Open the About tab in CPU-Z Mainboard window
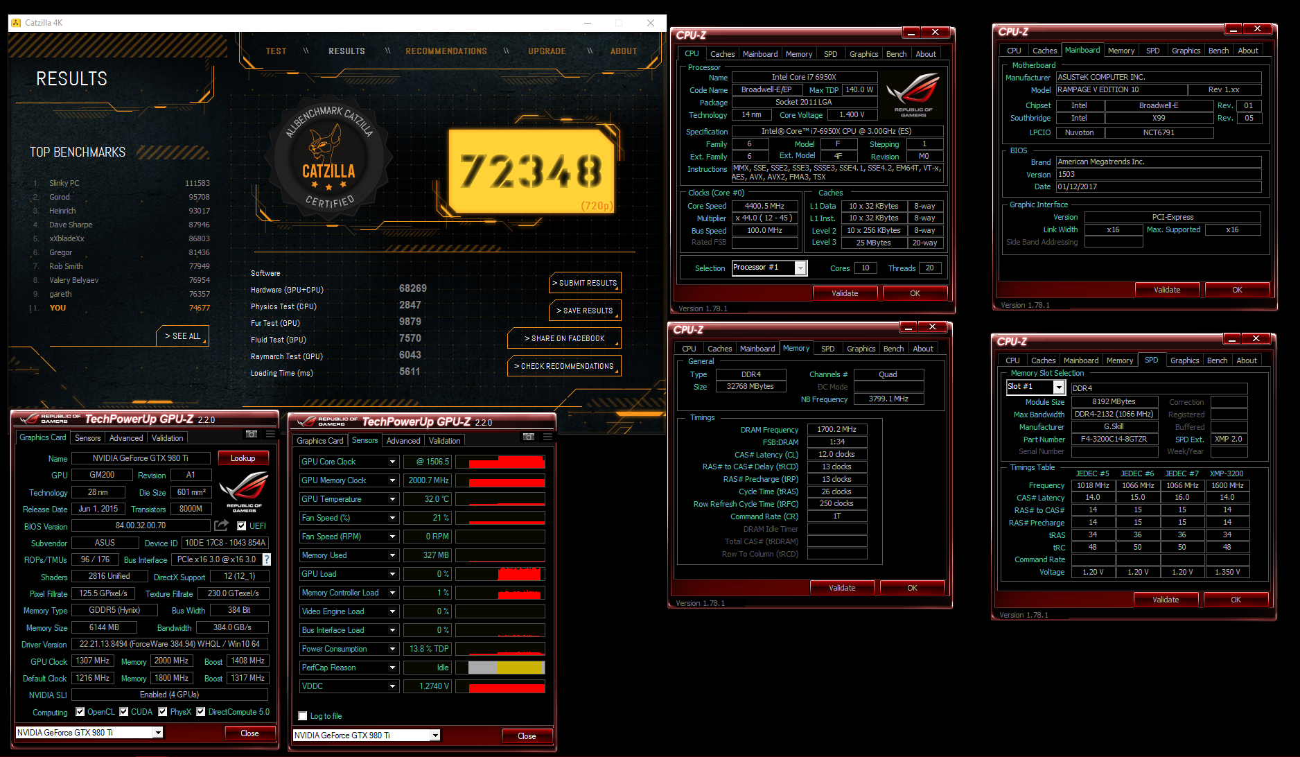This screenshot has height=757, width=1300. 1248,51
